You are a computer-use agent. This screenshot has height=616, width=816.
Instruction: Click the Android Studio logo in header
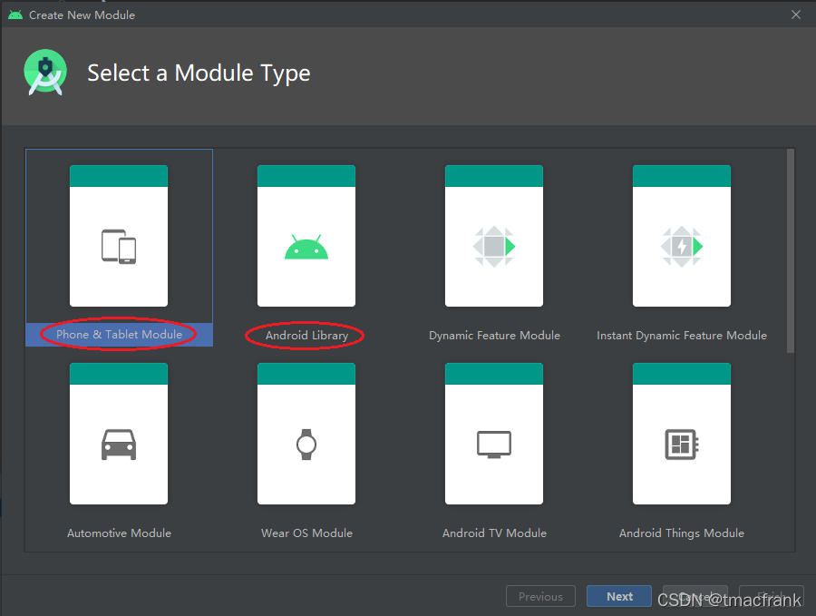(45, 73)
